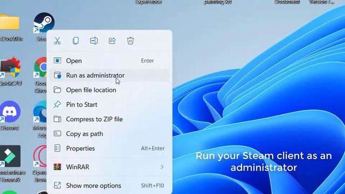Select Open file location
Image resolution: width=345 pixels, height=194 pixels.
point(109,90)
